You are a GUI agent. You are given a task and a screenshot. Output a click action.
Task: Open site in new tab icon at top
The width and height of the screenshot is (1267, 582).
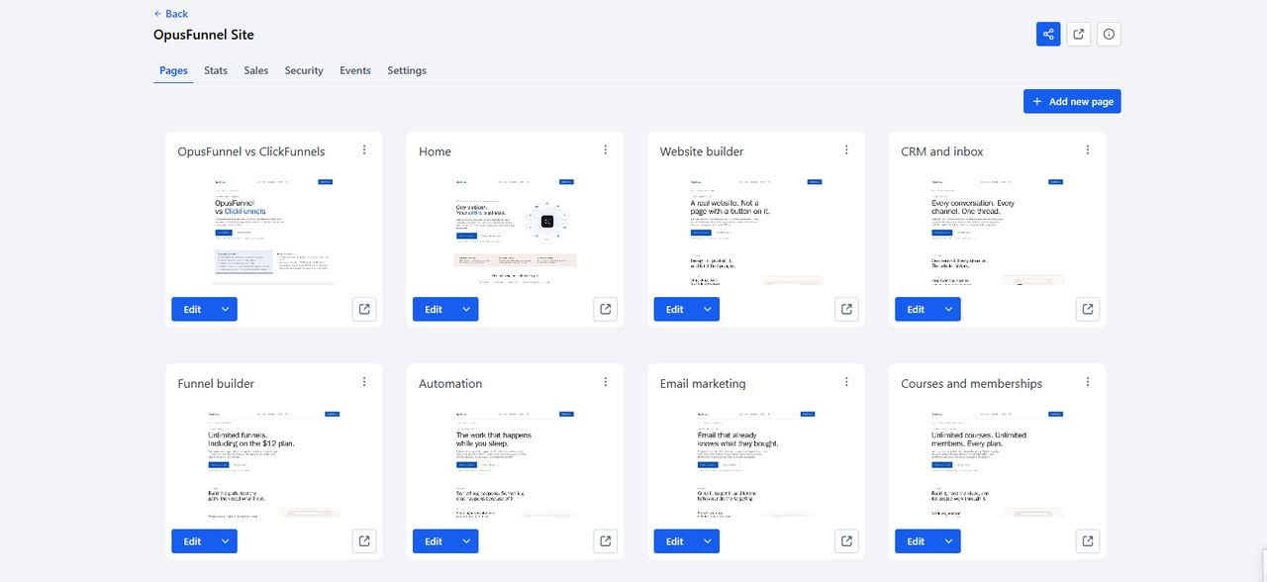click(x=1079, y=34)
